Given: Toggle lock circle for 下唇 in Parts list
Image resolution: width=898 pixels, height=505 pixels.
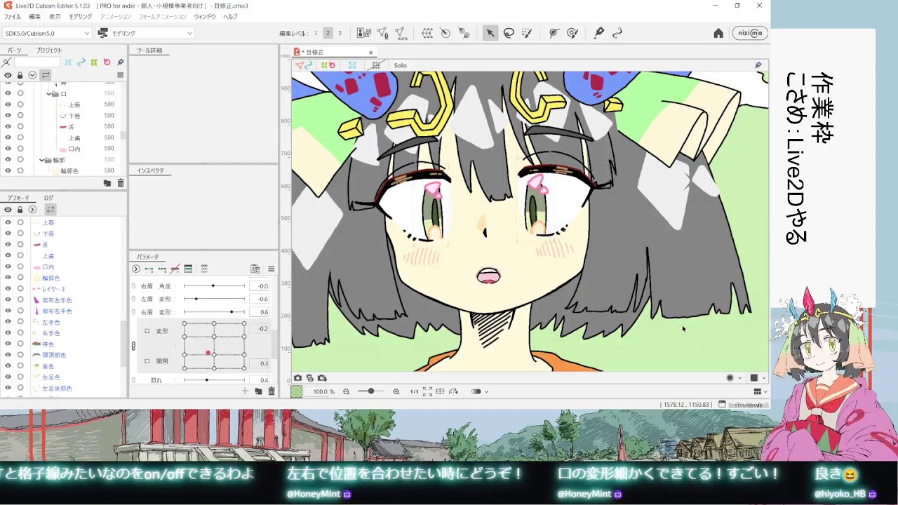Looking at the screenshot, I should [x=20, y=116].
